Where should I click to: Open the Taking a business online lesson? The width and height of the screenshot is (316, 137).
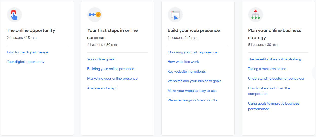(267, 69)
